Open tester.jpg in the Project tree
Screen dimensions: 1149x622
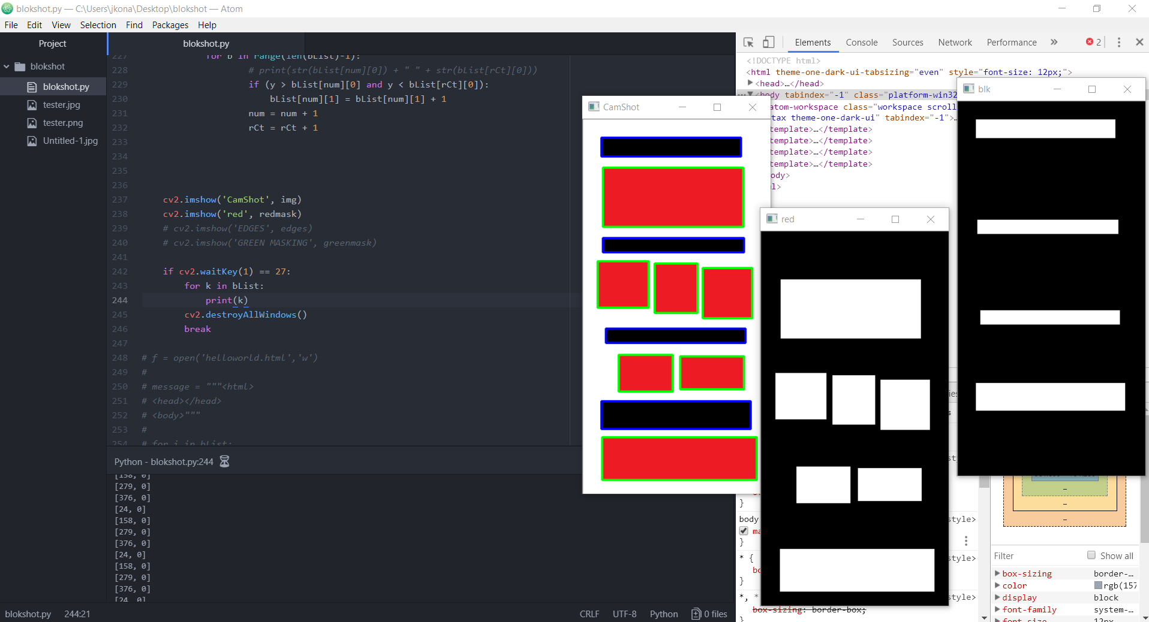62,105
